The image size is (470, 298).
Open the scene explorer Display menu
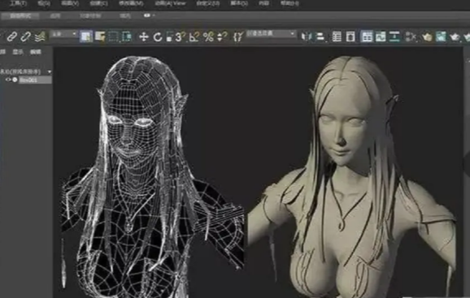point(18,52)
